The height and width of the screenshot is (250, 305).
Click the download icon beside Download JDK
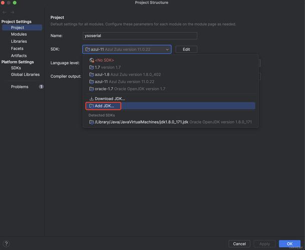[91, 98]
